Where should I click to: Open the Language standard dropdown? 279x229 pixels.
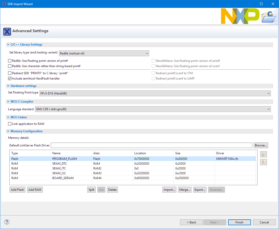pos(153,109)
